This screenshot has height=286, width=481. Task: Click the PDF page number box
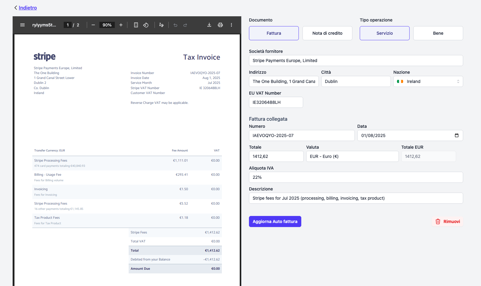[x=68, y=25]
